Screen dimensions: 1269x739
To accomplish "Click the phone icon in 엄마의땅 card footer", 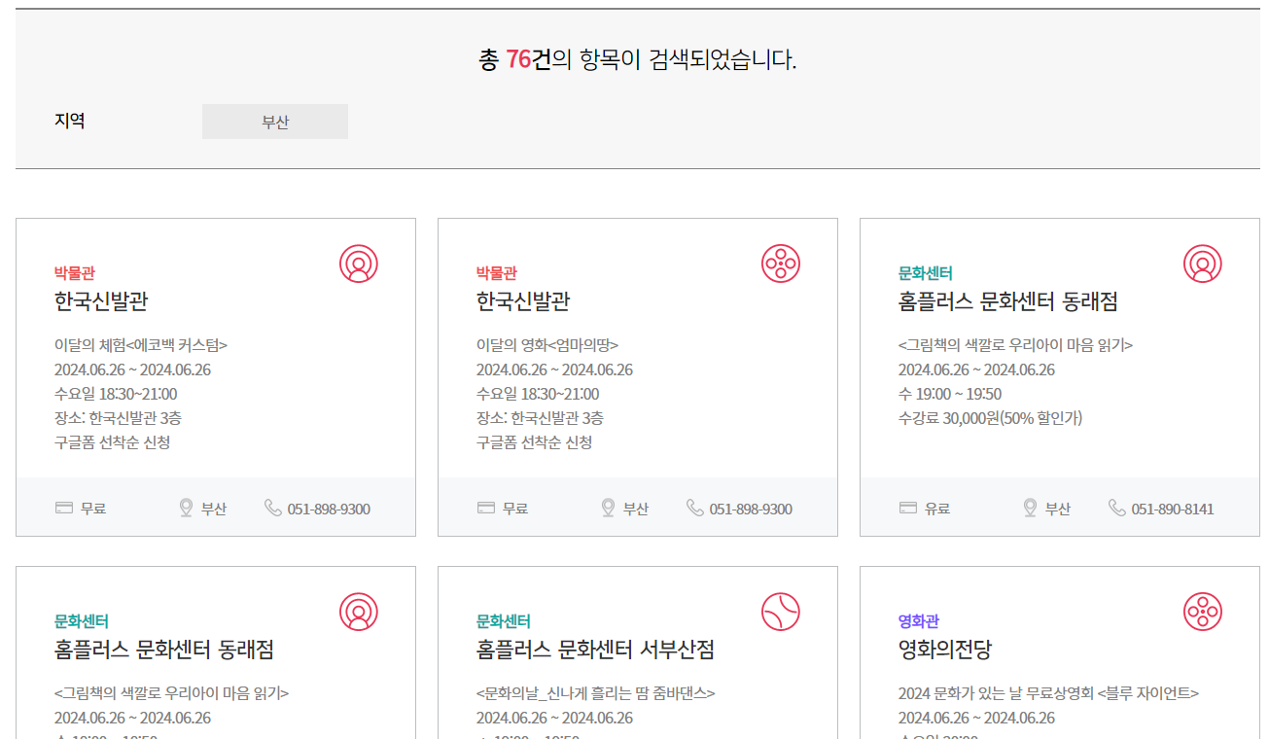I will (x=695, y=508).
